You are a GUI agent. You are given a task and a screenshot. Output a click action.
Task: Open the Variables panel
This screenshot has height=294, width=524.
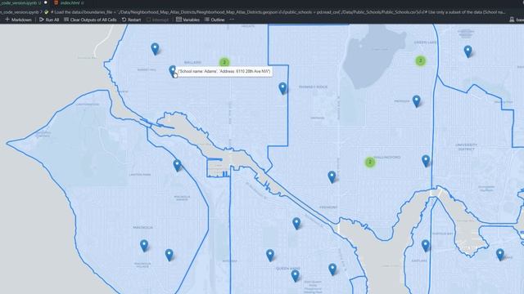point(187,20)
